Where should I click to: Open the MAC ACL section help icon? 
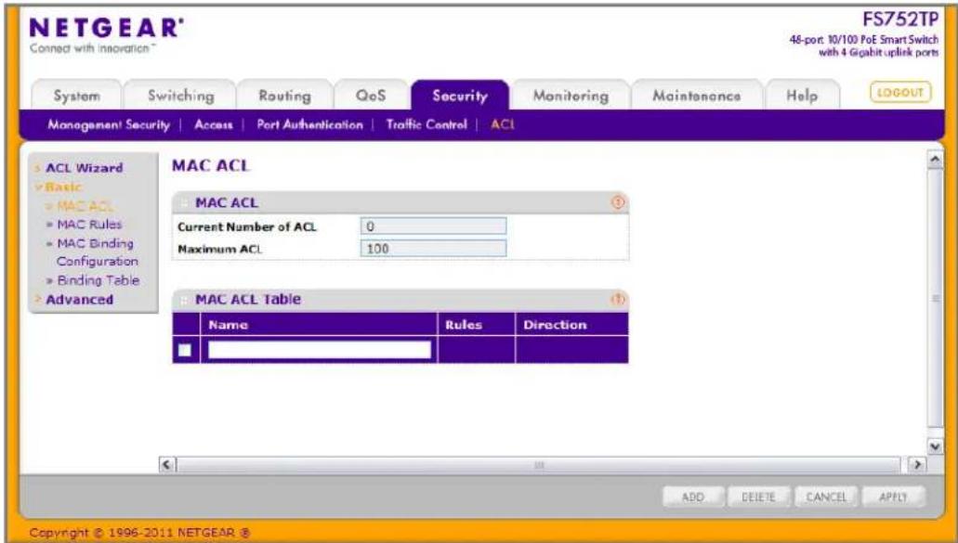point(618,202)
